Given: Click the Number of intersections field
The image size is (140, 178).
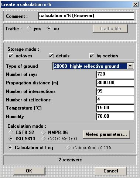Looking at the screenshot, I should [x=115, y=91].
